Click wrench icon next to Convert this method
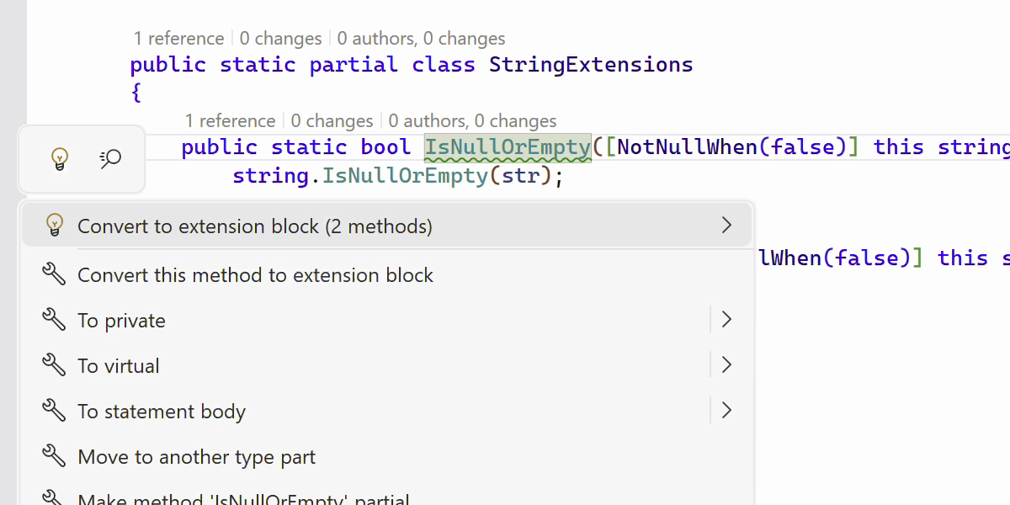1010x505 pixels. tap(54, 274)
